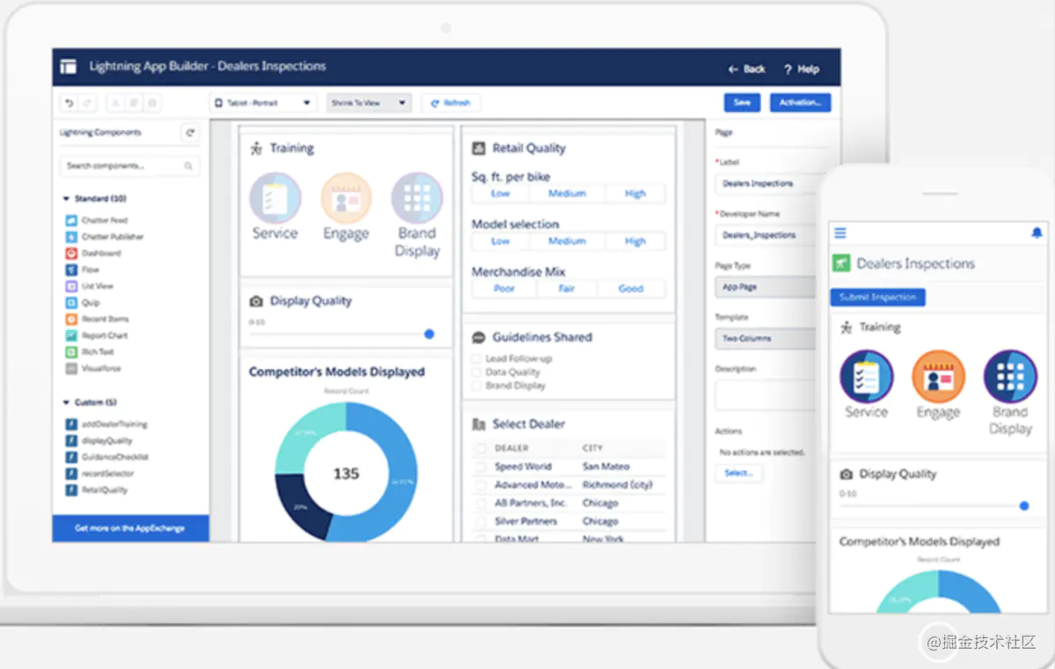Screen dimensions: 1055x669
Task: Tick the select-all checkbox beside DEALER header
Action: click(480, 448)
